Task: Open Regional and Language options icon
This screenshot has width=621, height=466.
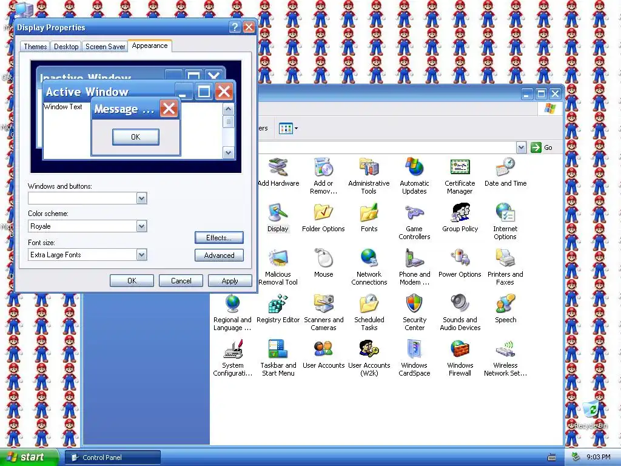Action: (232, 312)
